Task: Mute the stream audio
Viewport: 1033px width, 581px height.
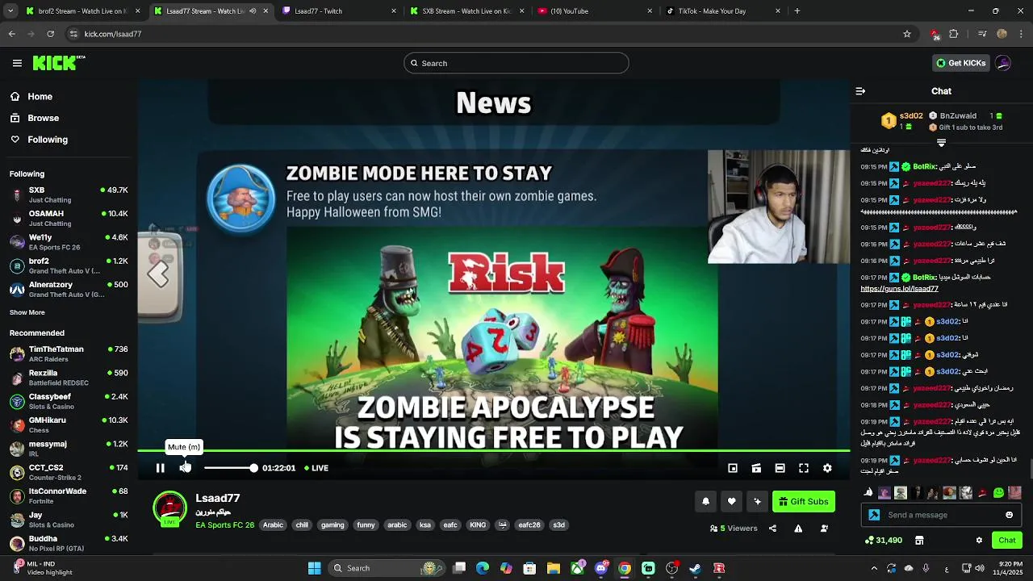Action: pyautogui.click(x=185, y=468)
